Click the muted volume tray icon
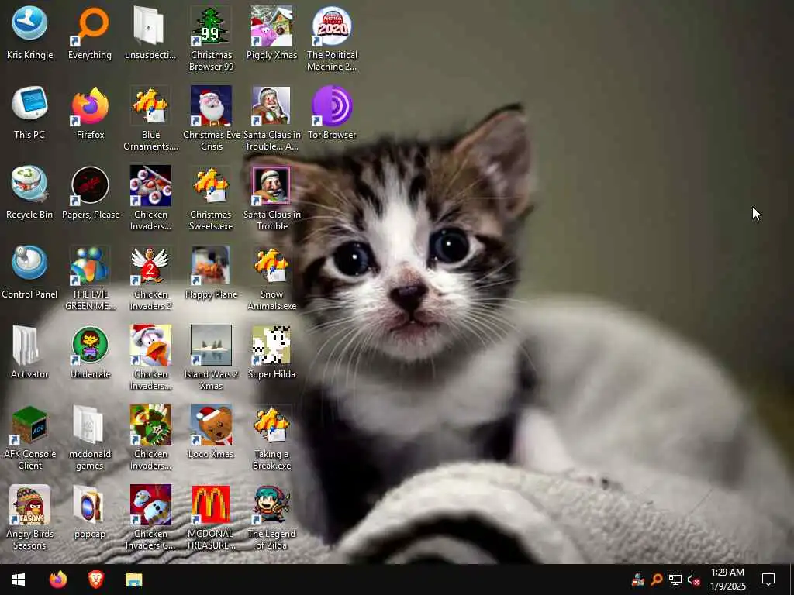 [693, 580]
